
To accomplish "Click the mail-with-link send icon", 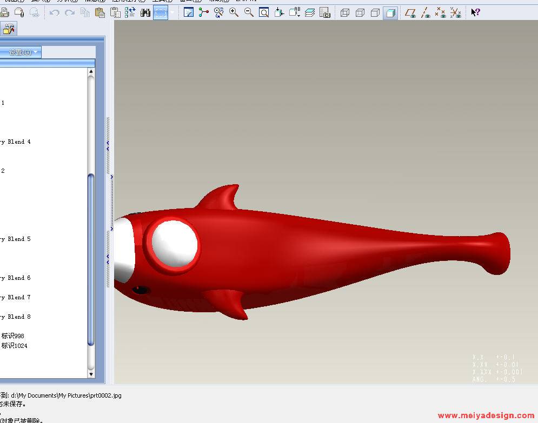I will pyautogui.click(x=34, y=12).
